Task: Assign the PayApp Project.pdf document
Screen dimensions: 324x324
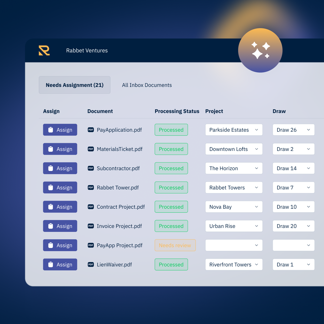Action: pyautogui.click(x=60, y=245)
